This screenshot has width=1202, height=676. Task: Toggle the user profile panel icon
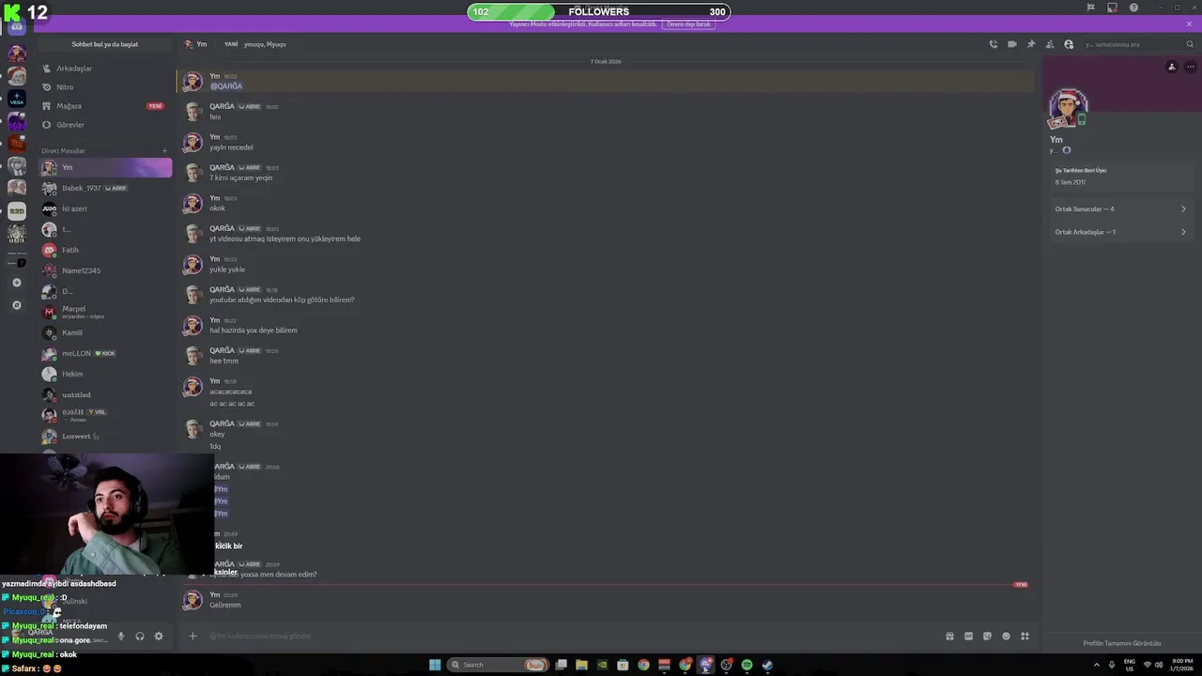[x=1069, y=44]
